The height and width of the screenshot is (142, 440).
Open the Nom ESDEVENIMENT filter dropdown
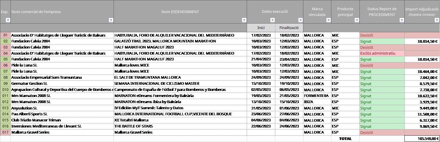pyautogui.click(x=244, y=20)
